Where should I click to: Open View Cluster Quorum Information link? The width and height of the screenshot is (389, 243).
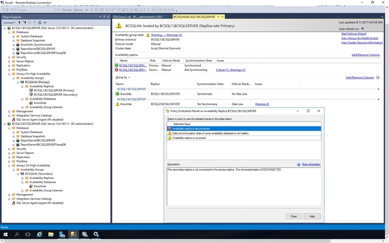pos(362,43)
